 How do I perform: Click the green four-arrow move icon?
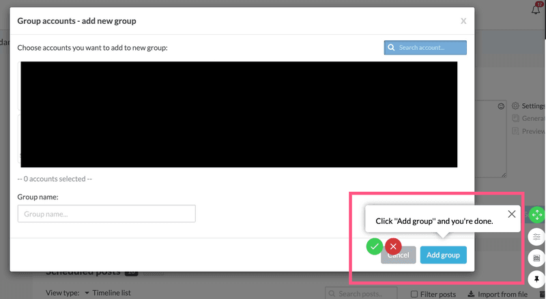click(536, 215)
